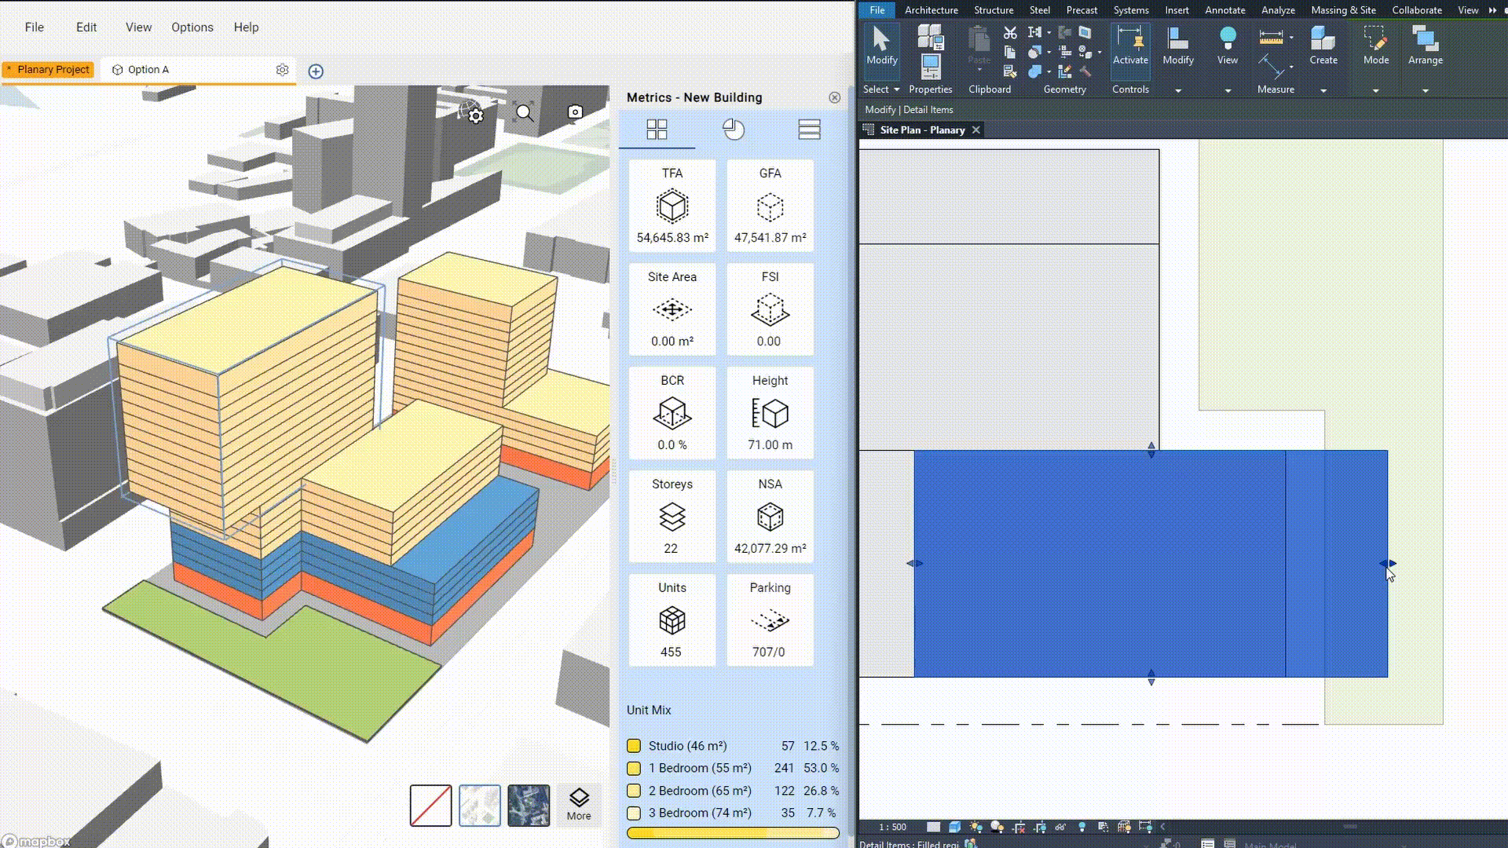Screen dimensions: 1508x848
Task: Switch to the metrics pie chart icon
Action: (734, 130)
